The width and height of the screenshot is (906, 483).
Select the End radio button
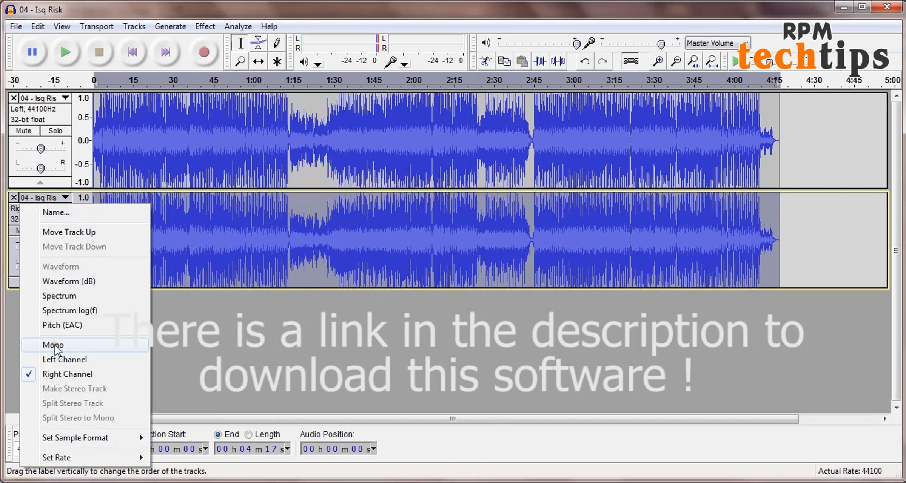218,434
